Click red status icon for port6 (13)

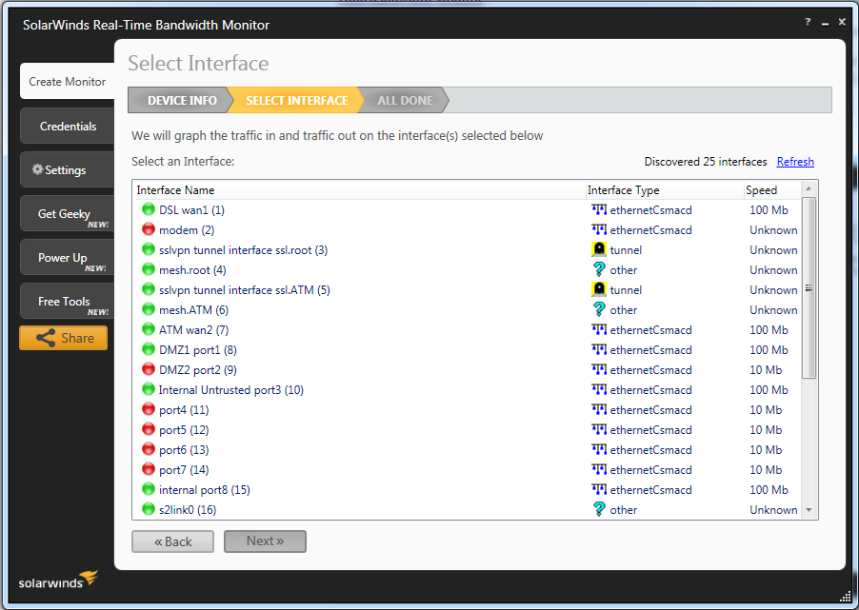coord(149,449)
